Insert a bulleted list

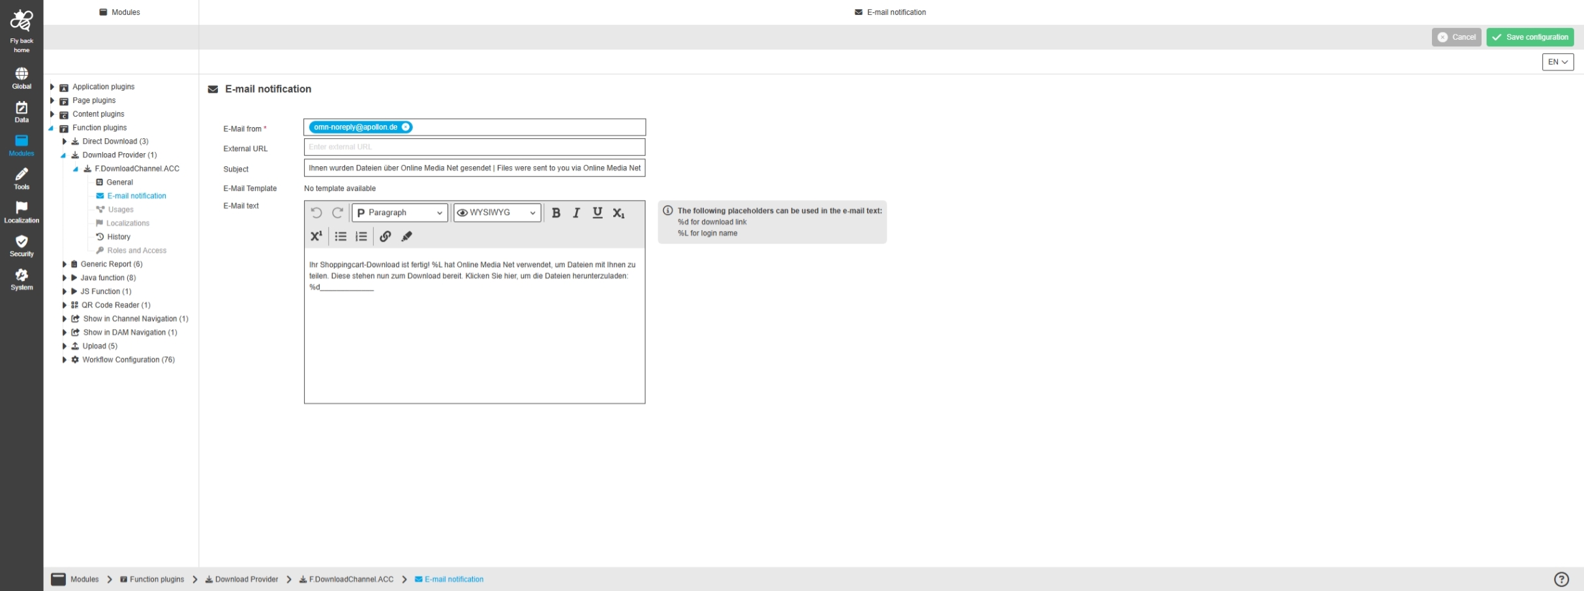341,236
